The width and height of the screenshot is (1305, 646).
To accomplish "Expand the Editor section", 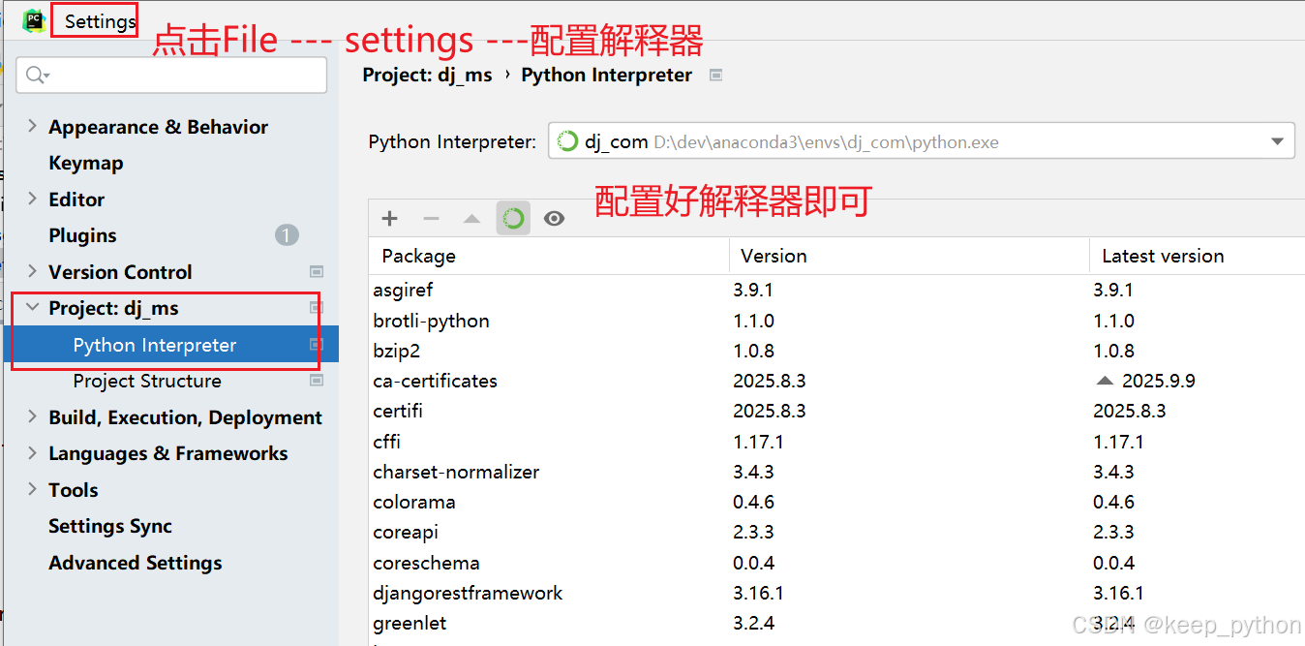I will pos(32,199).
